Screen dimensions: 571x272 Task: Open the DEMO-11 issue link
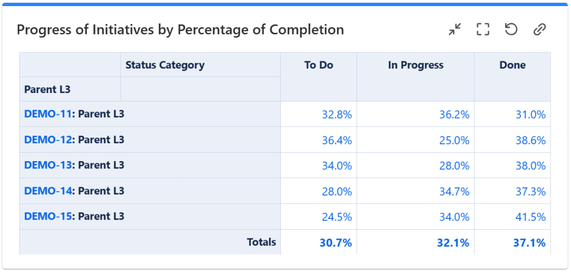49,114
